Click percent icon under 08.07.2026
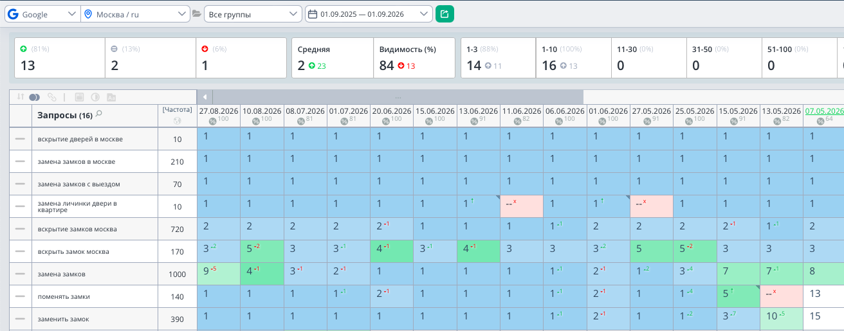The width and height of the screenshot is (844, 331). point(300,121)
